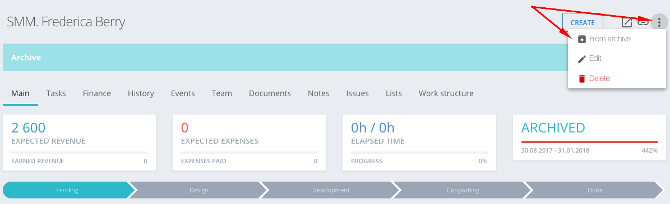
Task: Open the History tab
Action: click(x=141, y=93)
